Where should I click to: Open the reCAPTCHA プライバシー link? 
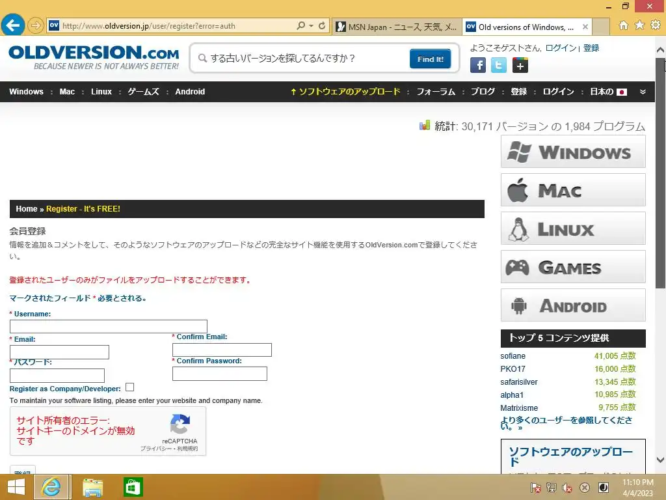(155, 449)
